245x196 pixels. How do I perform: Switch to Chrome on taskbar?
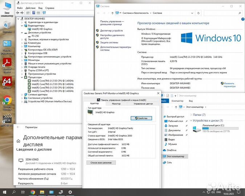pyautogui.click(x=33, y=192)
